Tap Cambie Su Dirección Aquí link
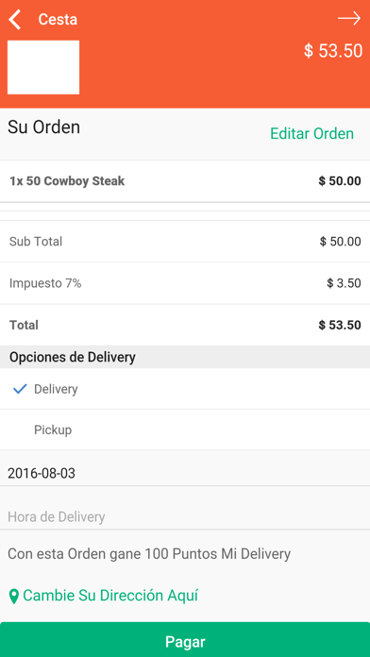This screenshot has height=657, width=370. pos(110,596)
